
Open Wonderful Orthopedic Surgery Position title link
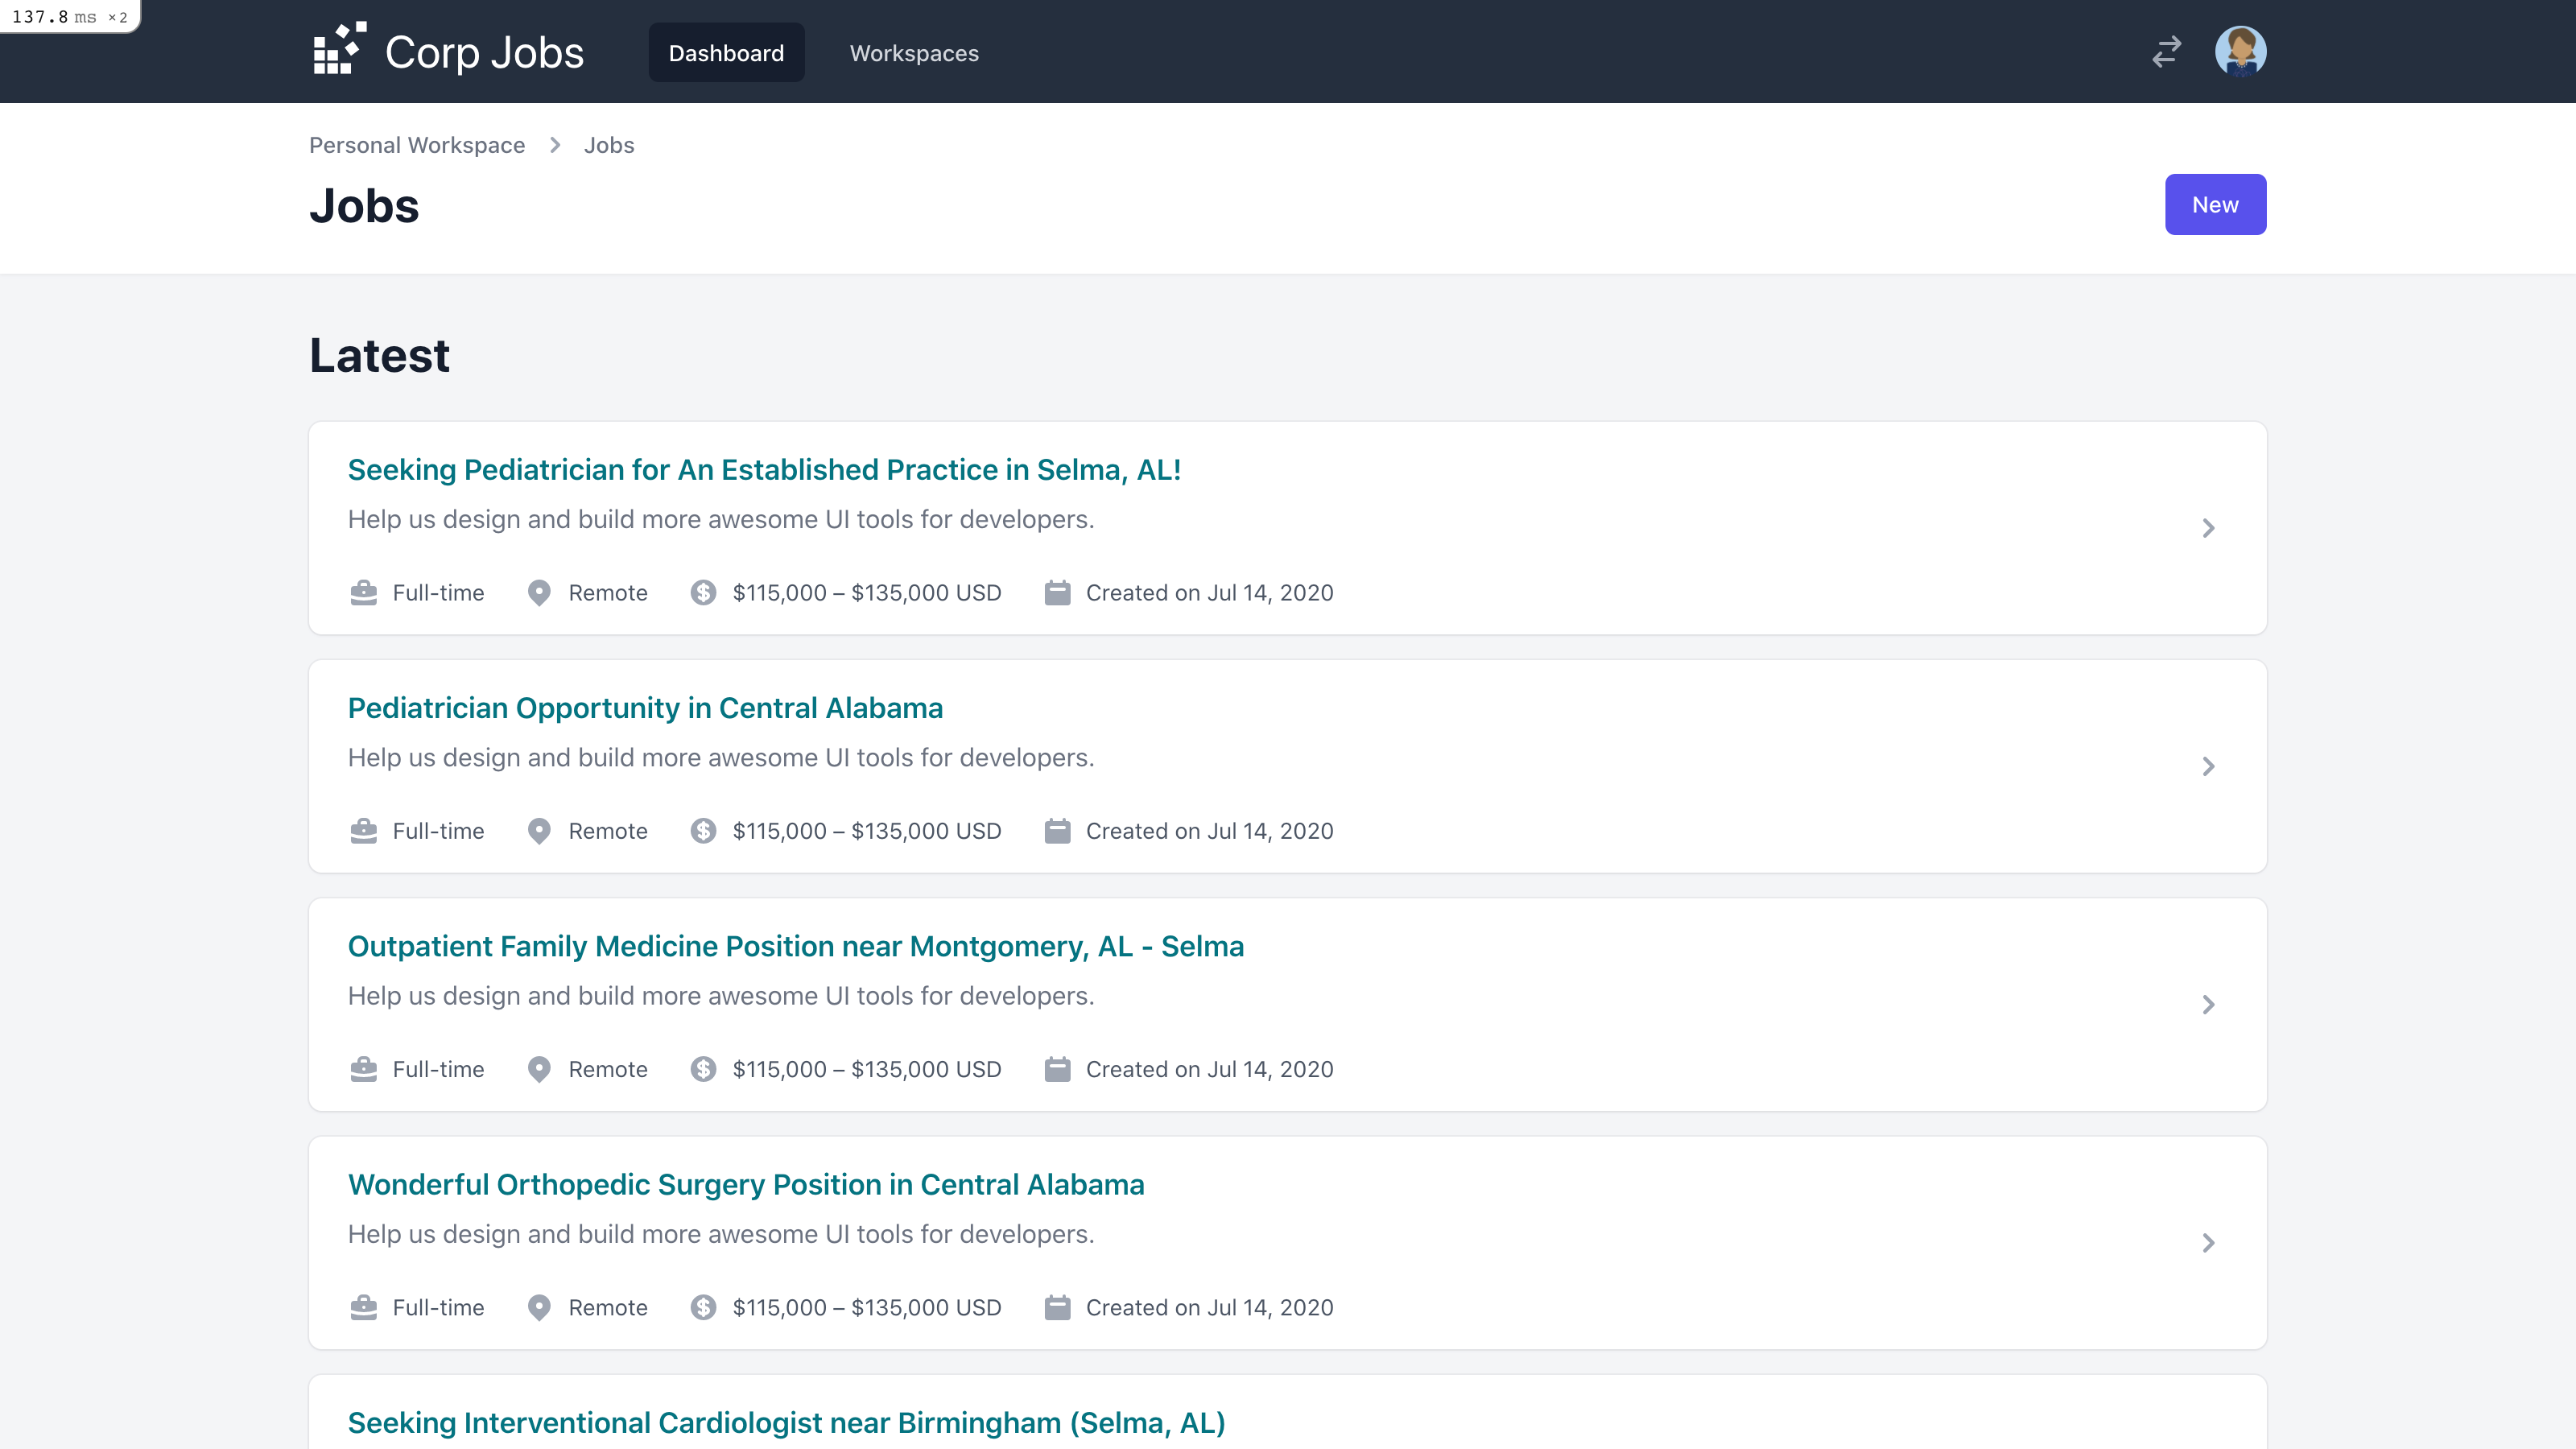tap(745, 1184)
